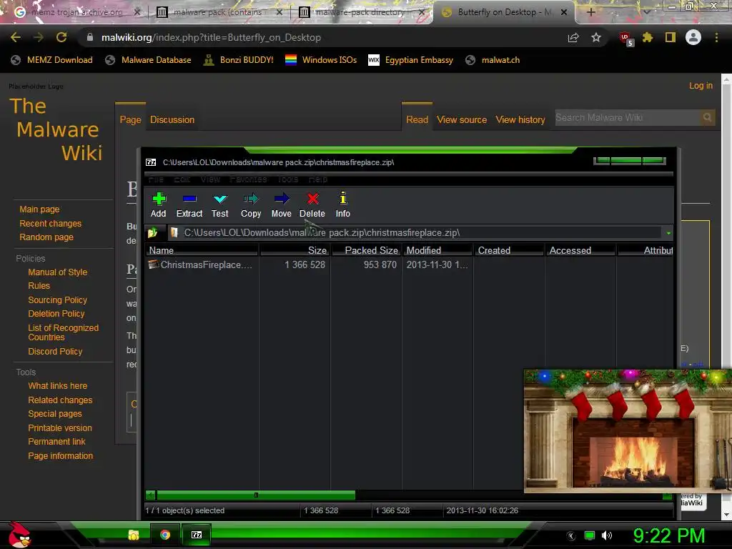The height and width of the screenshot is (549, 732).
Task: Go up one folder level in 7-Zip
Action: 153,232
